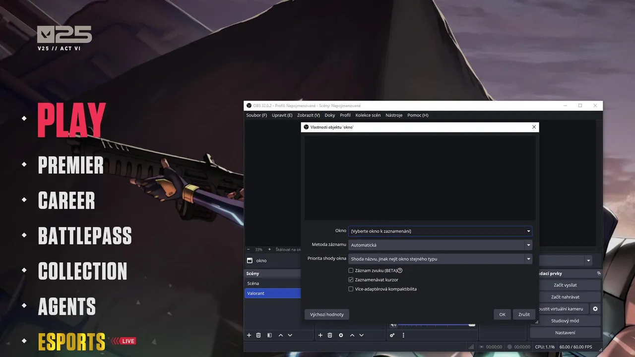Click the recording status dot in status bar
The height and width of the screenshot is (357, 635).
coord(509,347)
